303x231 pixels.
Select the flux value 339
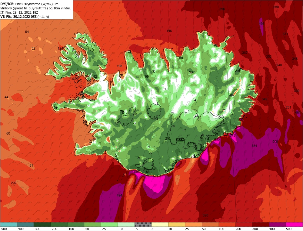[297, 91]
